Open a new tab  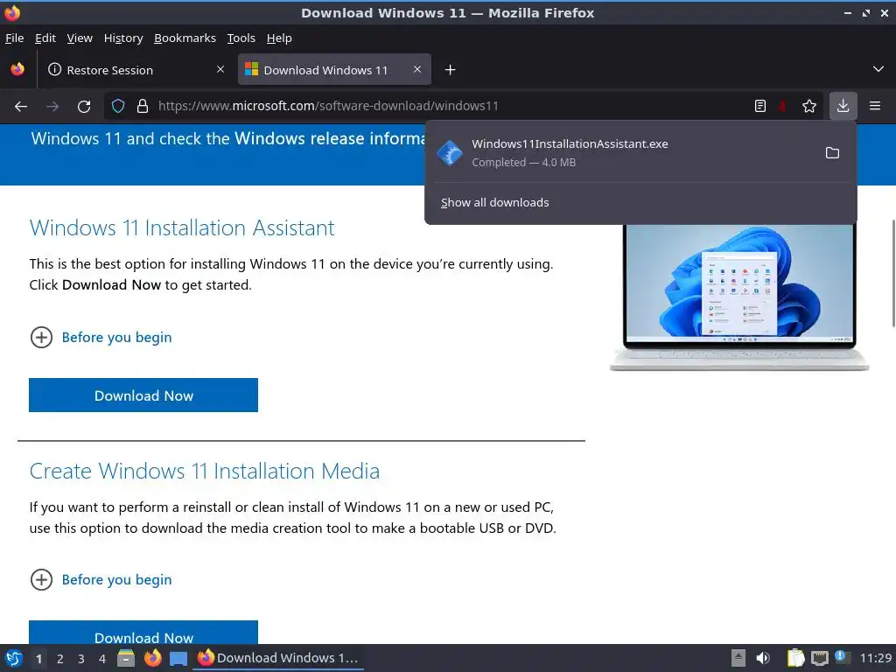[451, 70]
